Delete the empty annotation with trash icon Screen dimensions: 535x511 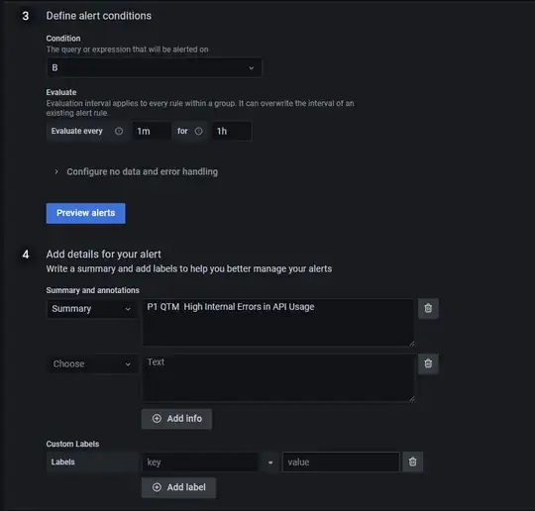tap(428, 363)
